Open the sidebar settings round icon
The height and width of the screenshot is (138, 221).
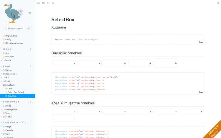click(30, 13)
